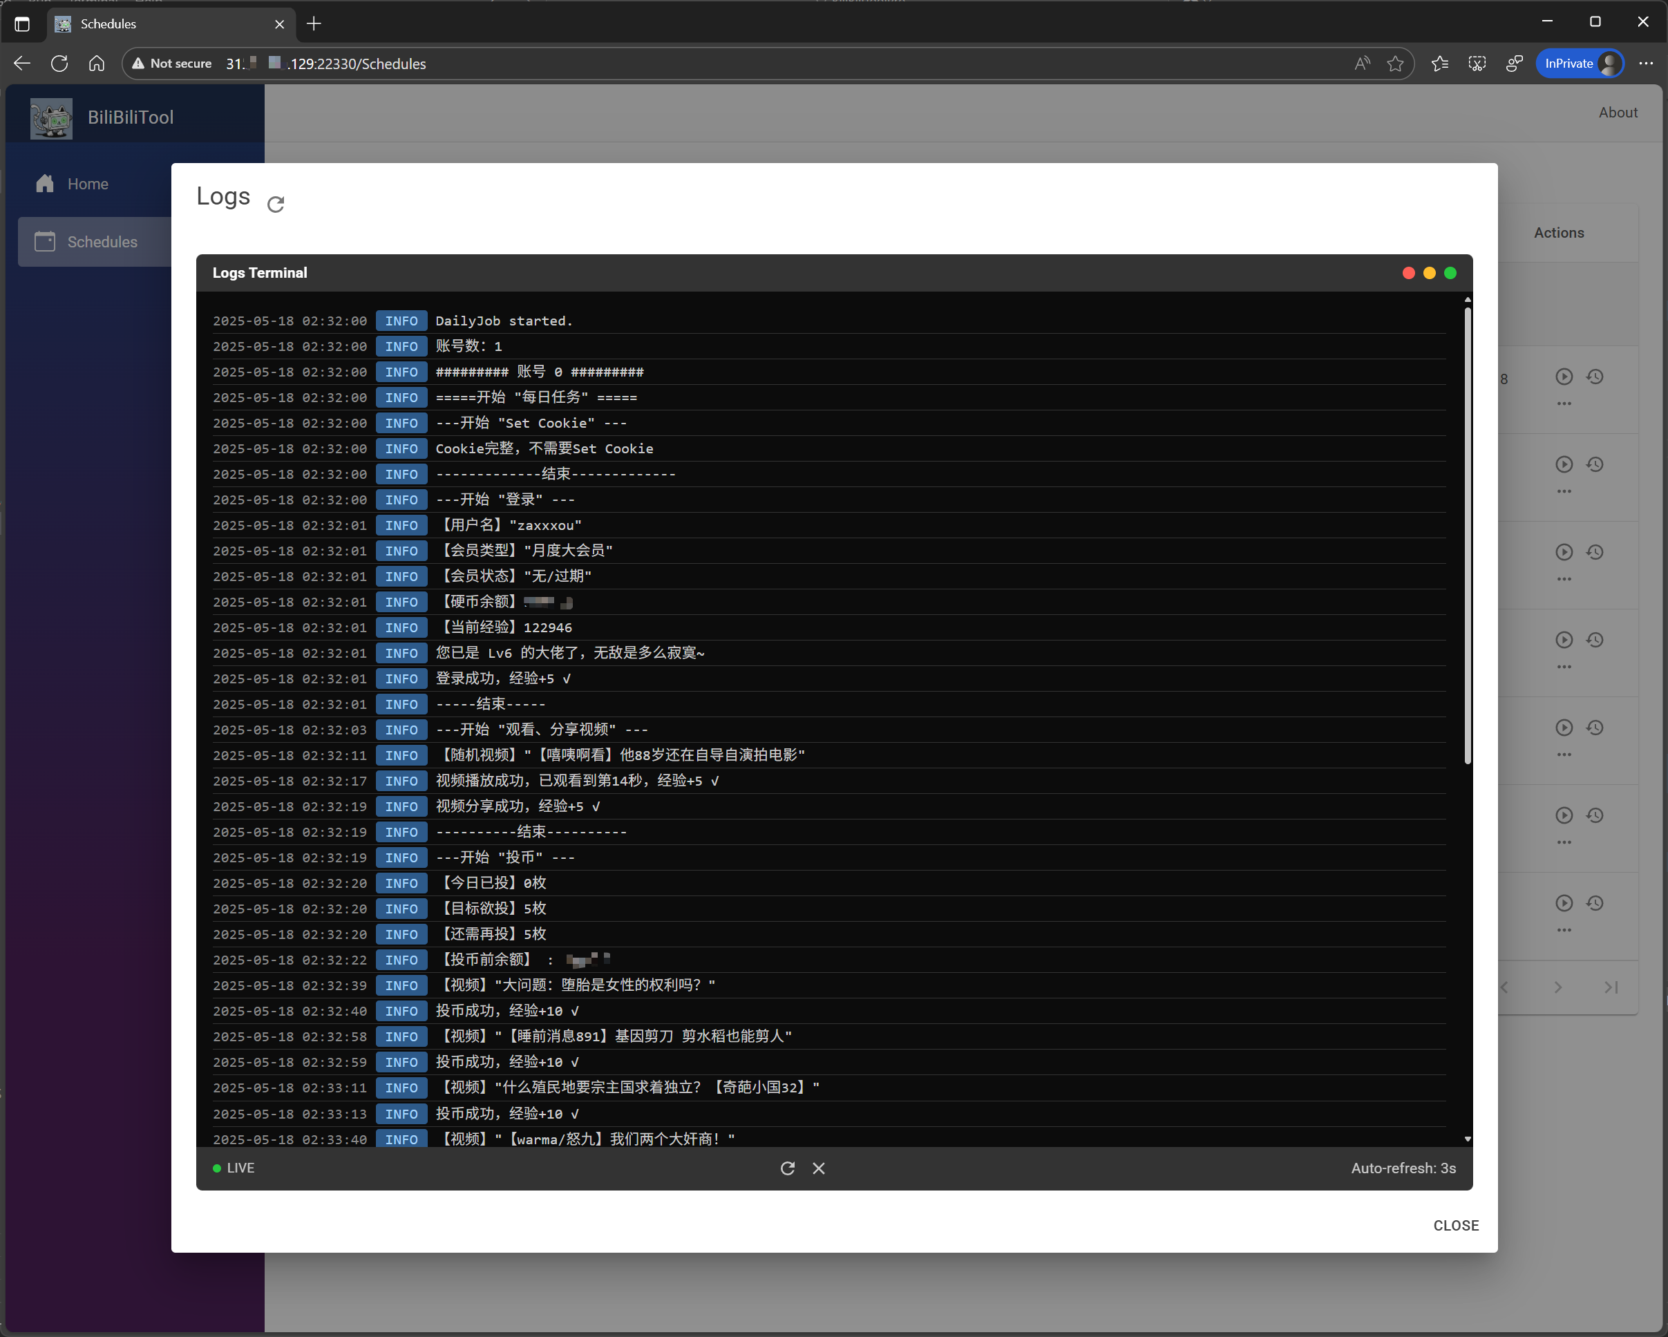Reload the log stream via the bottom refresh icon

pos(788,1168)
